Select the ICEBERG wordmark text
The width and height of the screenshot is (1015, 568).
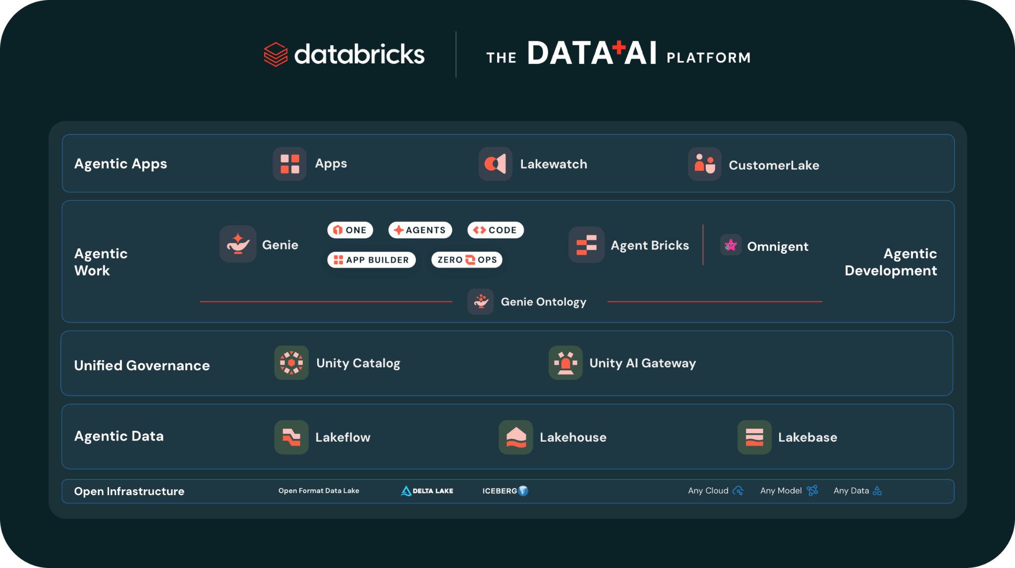(500, 491)
